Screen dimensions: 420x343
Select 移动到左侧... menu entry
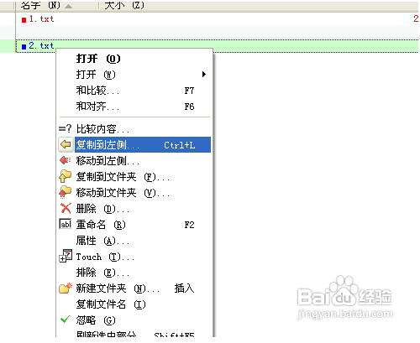134,160
